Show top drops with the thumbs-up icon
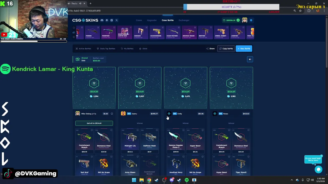 pos(74,32)
